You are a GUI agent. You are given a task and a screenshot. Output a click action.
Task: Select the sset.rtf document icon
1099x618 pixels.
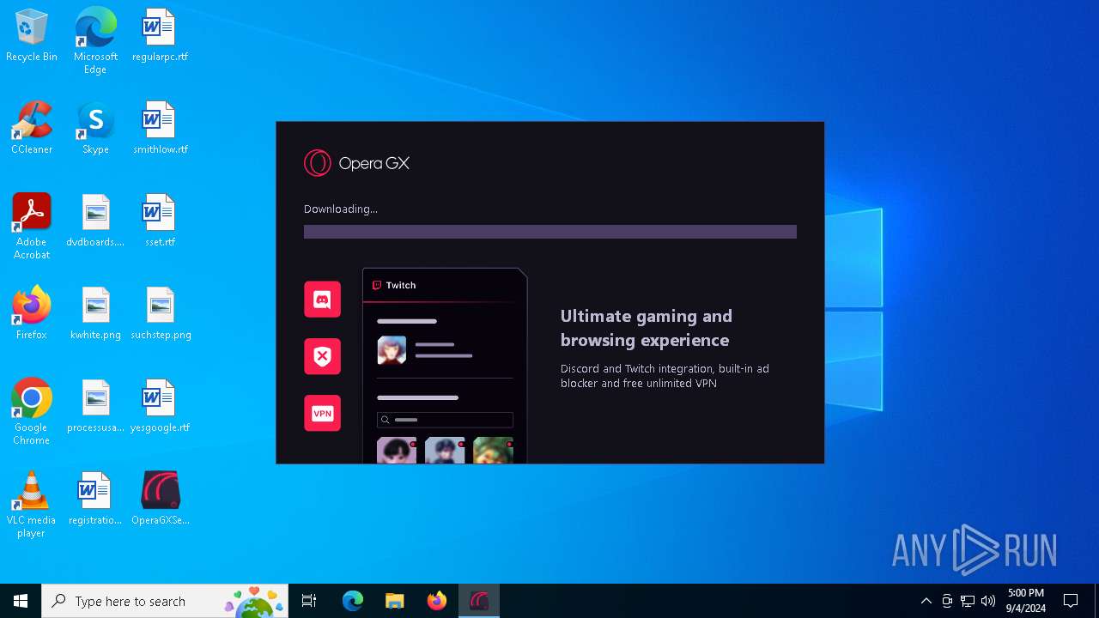(x=160, y=221)
